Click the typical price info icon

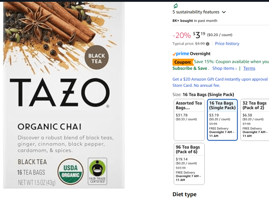[207, 44]
